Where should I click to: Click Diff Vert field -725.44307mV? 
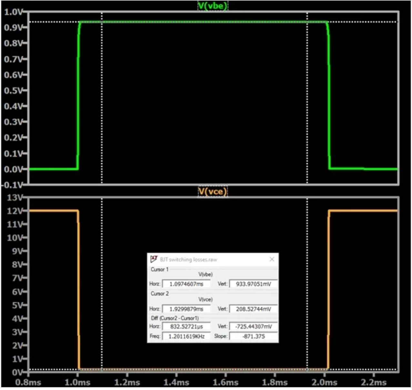coord(253,327)
